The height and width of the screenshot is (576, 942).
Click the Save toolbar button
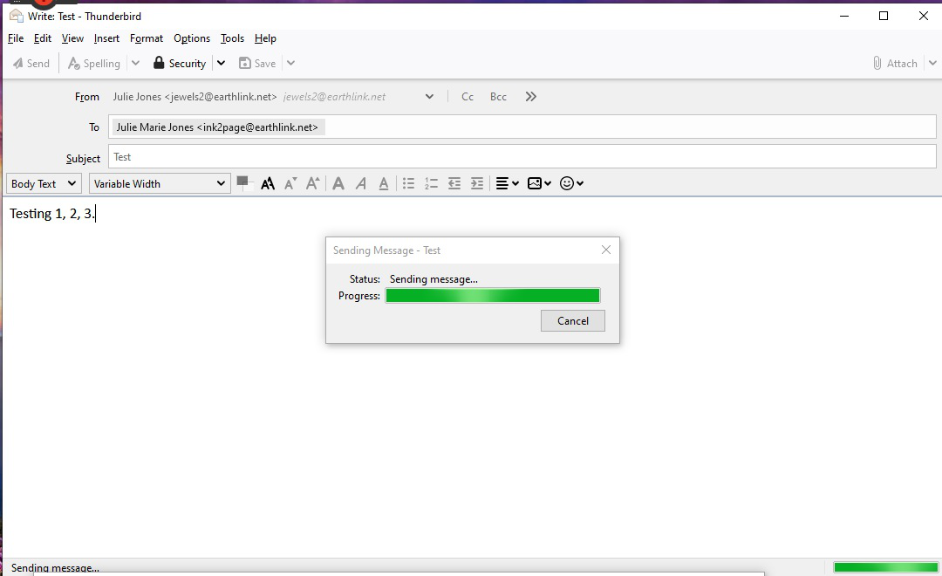(257, 63)
